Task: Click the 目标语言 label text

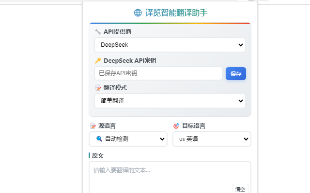Action: 194,126
